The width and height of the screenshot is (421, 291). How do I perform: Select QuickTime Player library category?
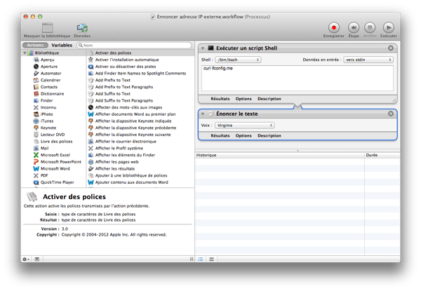(58, 182)
